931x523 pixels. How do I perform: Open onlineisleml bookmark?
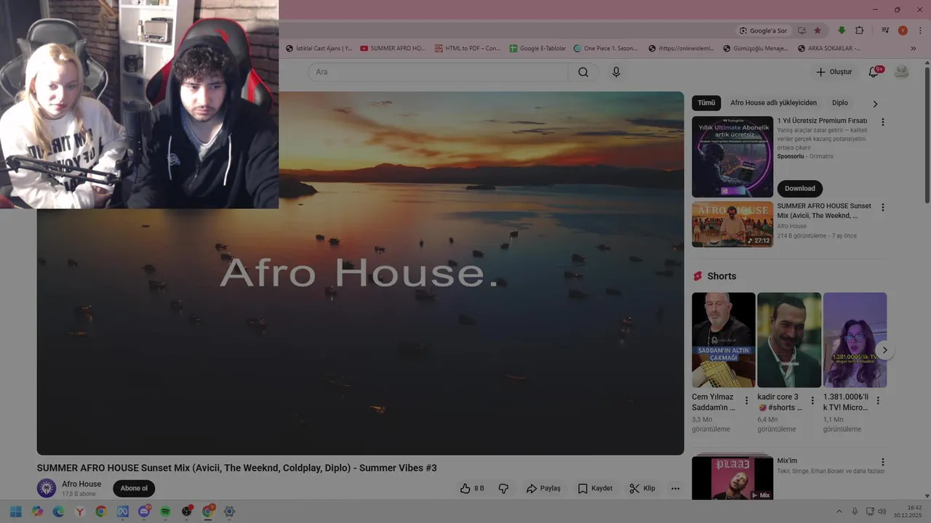(x=682, y=49)
